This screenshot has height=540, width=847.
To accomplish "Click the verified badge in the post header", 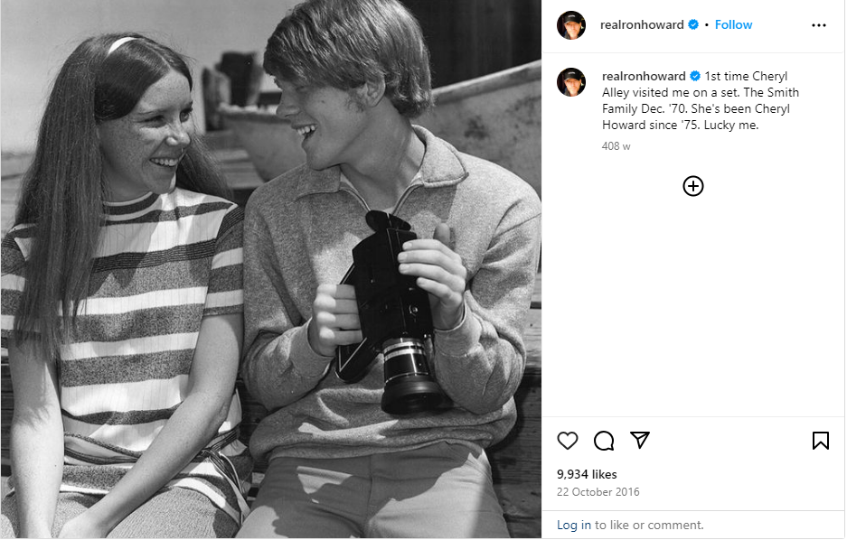I will click(693, 25).
